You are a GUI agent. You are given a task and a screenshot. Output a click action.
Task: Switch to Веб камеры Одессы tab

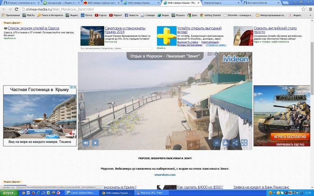coord(102,3)
